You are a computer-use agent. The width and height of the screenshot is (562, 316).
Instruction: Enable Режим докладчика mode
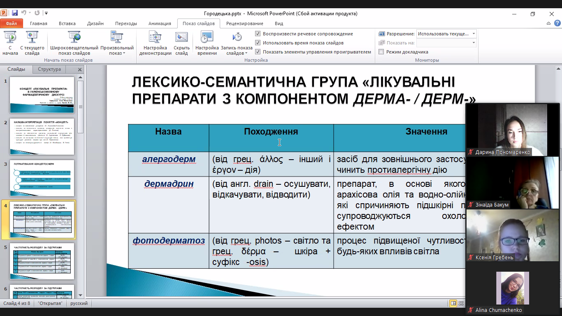pos(382,52)
